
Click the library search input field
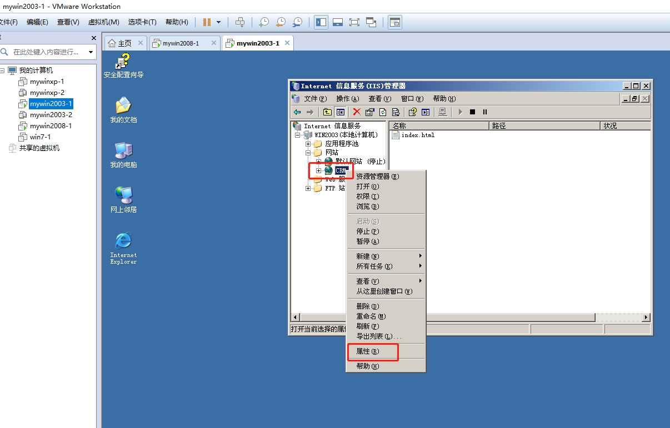[x=44, y=52]
